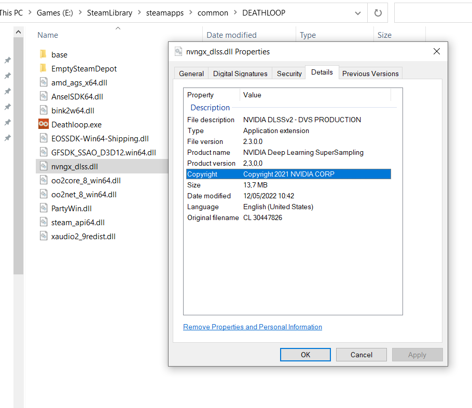The height and width of the screenshot is (408, 472).
Task: Click the PartyWin.dll file icon
Action: click(44, 208)
